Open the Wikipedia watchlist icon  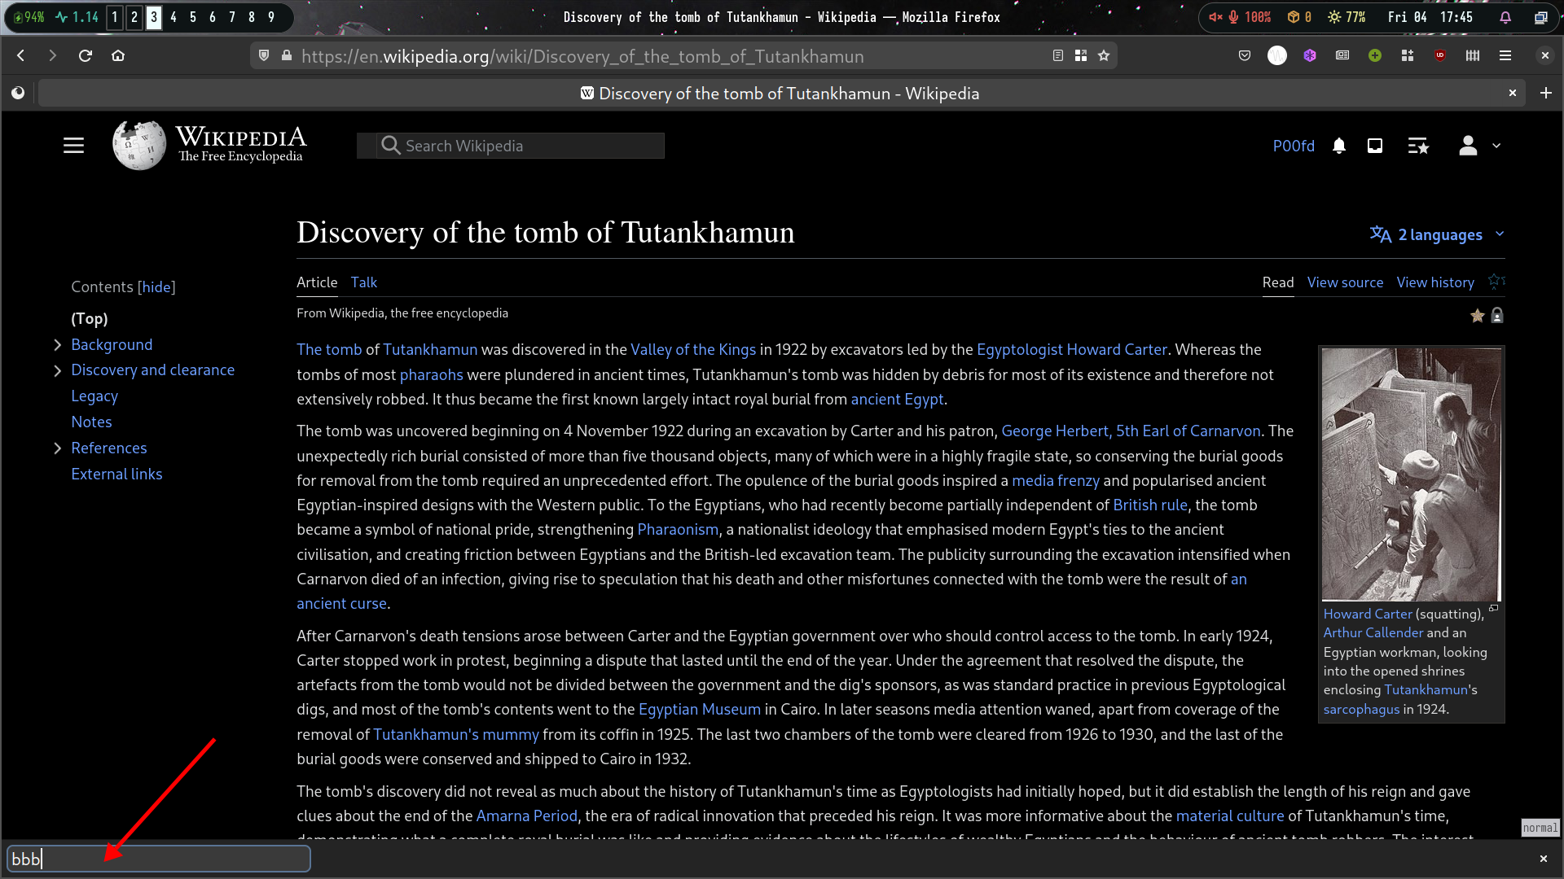coord(1418,146)
